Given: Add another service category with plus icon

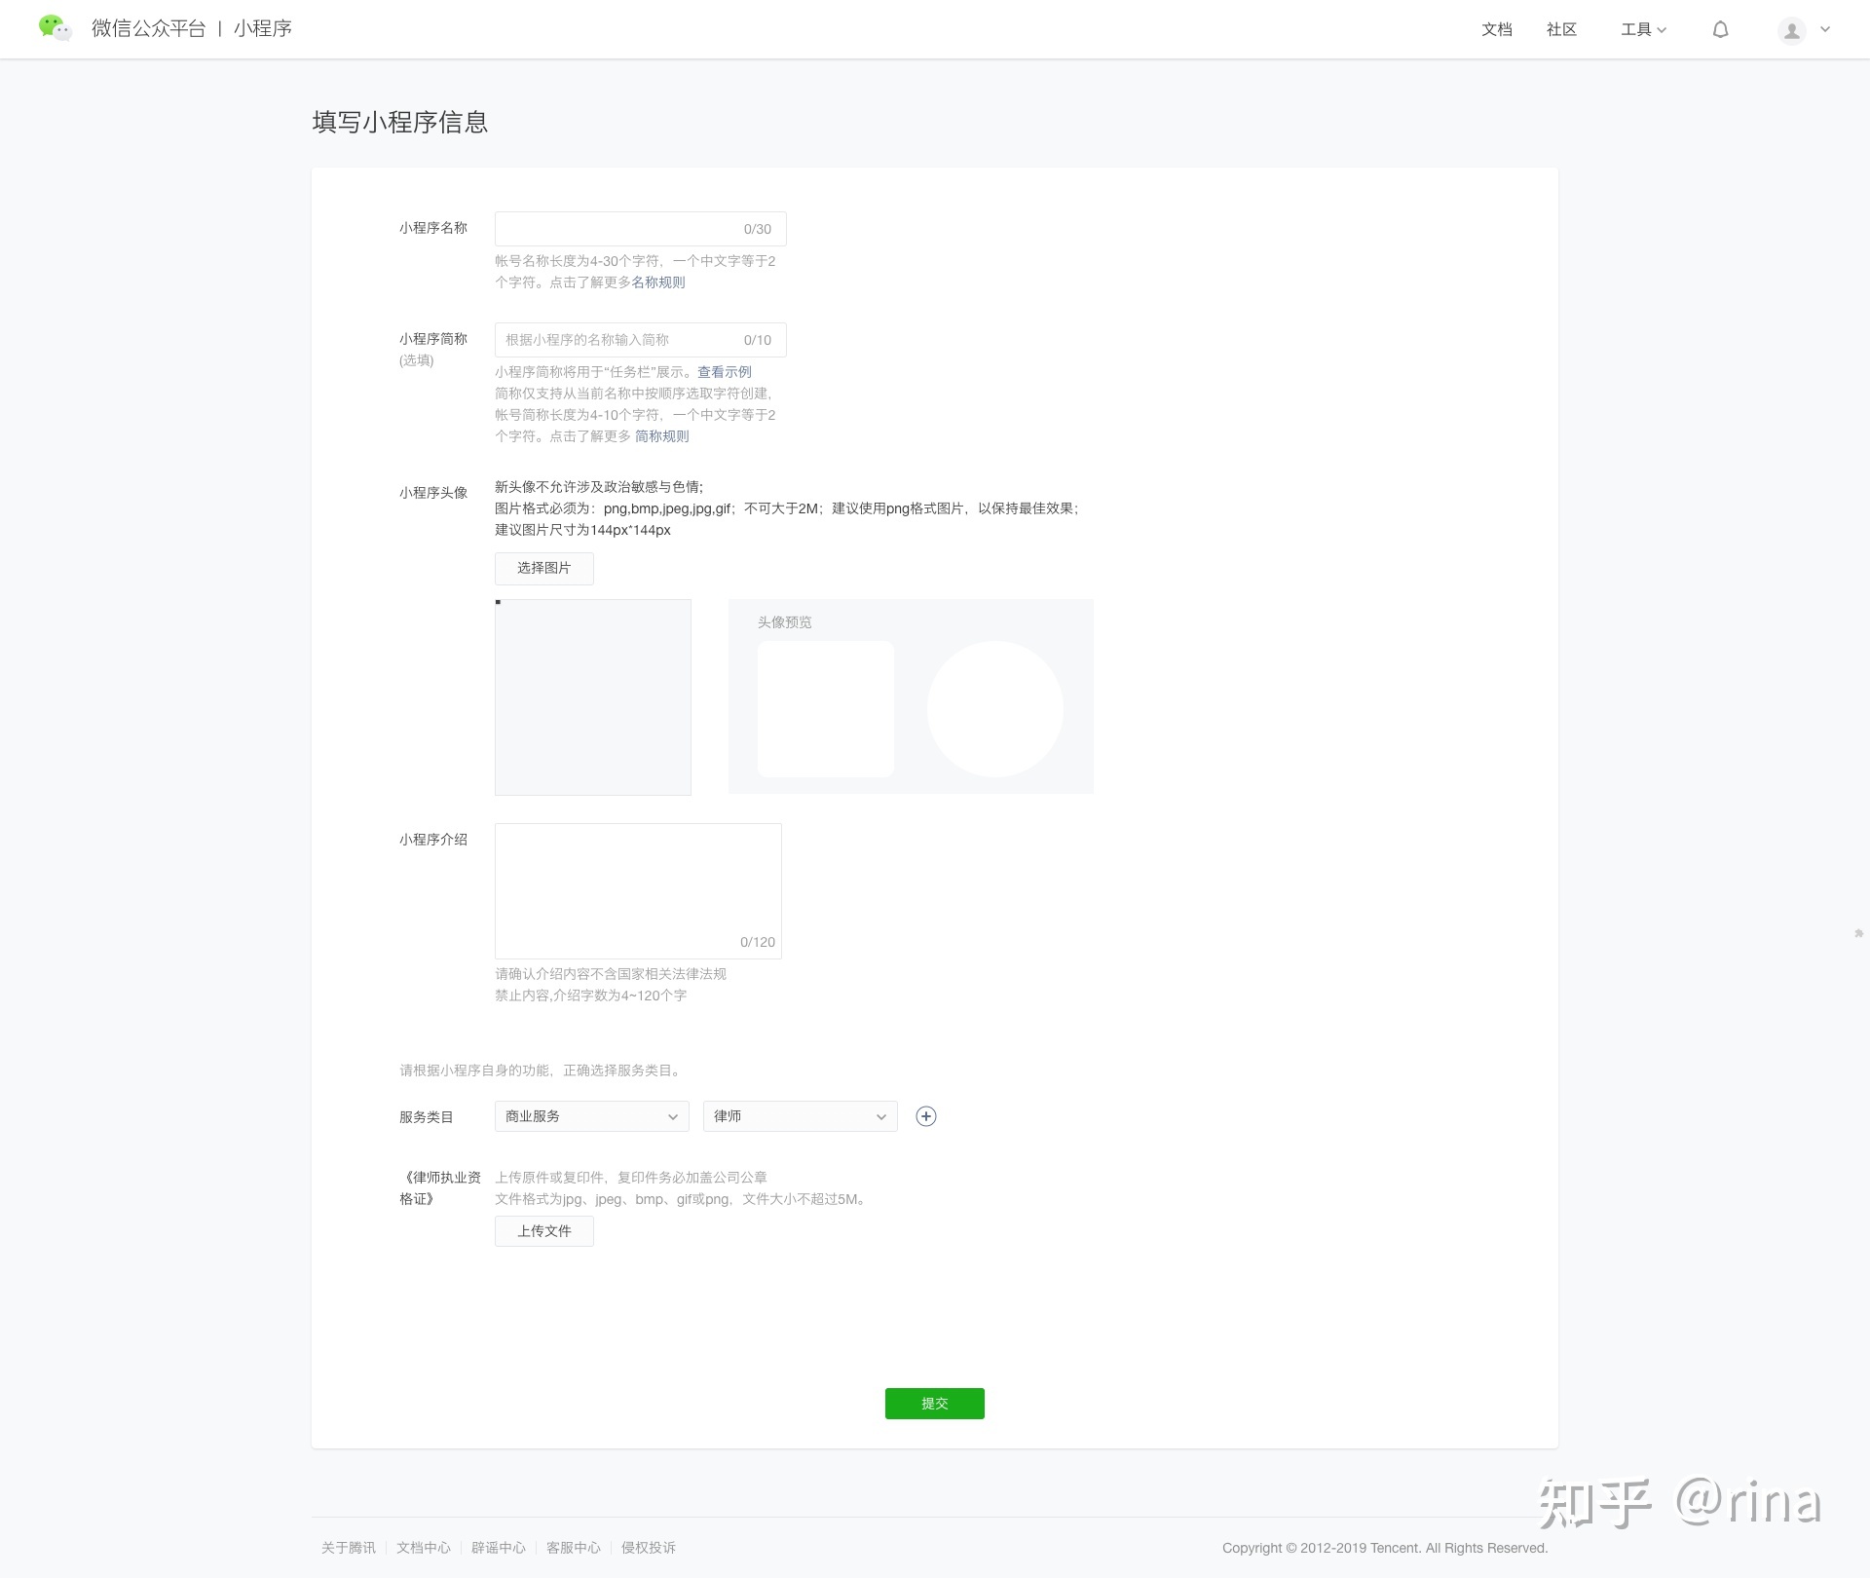Looking at the screenshot, I should coord(926,1116).
